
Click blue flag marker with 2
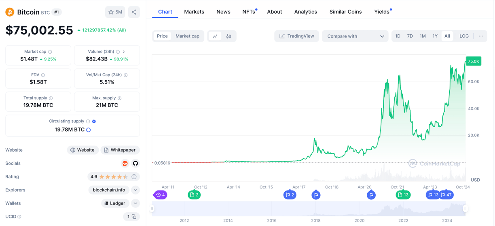coord(290,195)
